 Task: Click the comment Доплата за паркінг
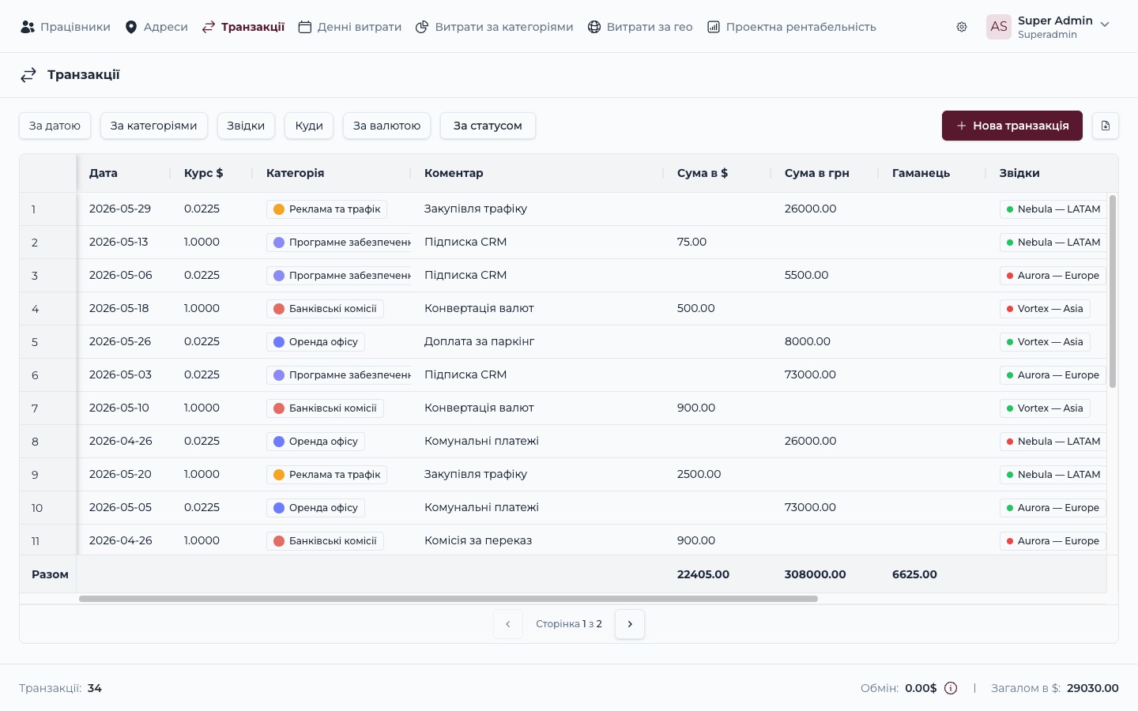480,341
